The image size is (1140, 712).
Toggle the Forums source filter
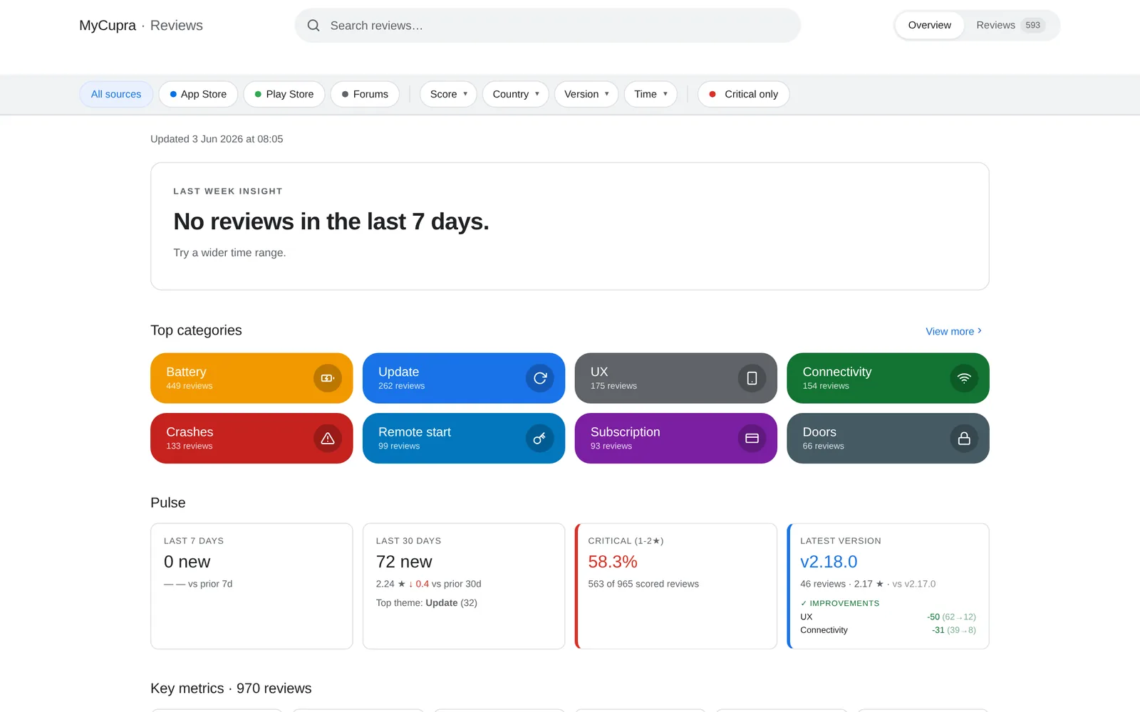tap(365, 94)
